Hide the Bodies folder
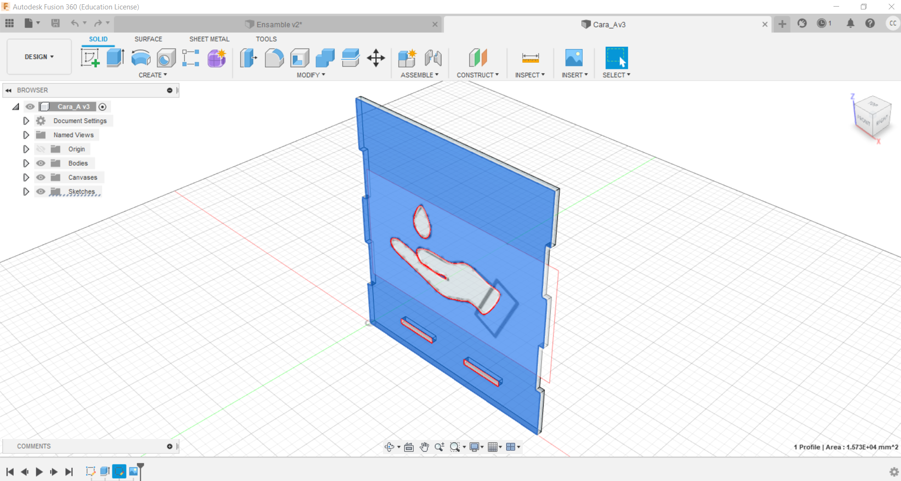Viewport: 901px width, 481px height. (x=41, y=163)
